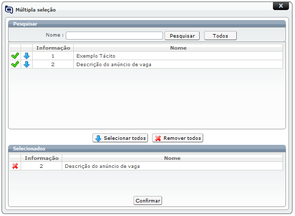Screen dimensions: 295x216
Task: Confirm the selection with Confirmar
Action: [x=147, y=200]
